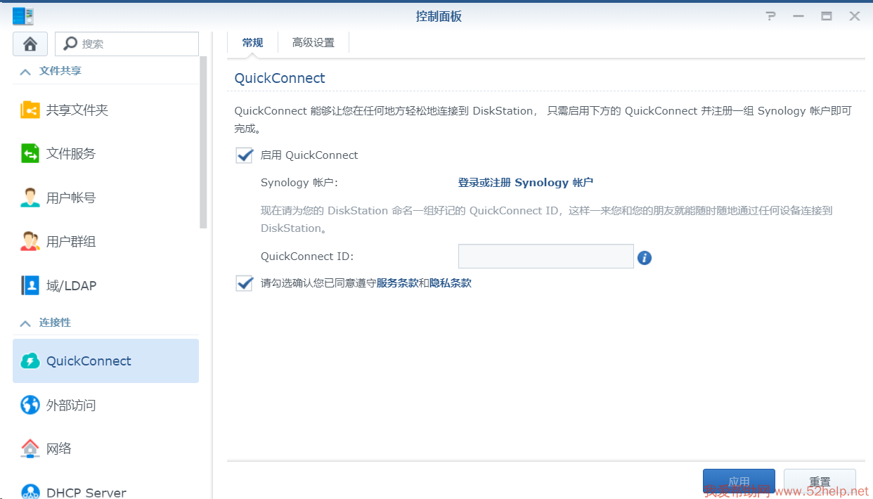
Task: Open 网络 network house icon
Action: [x=30, y=448]
